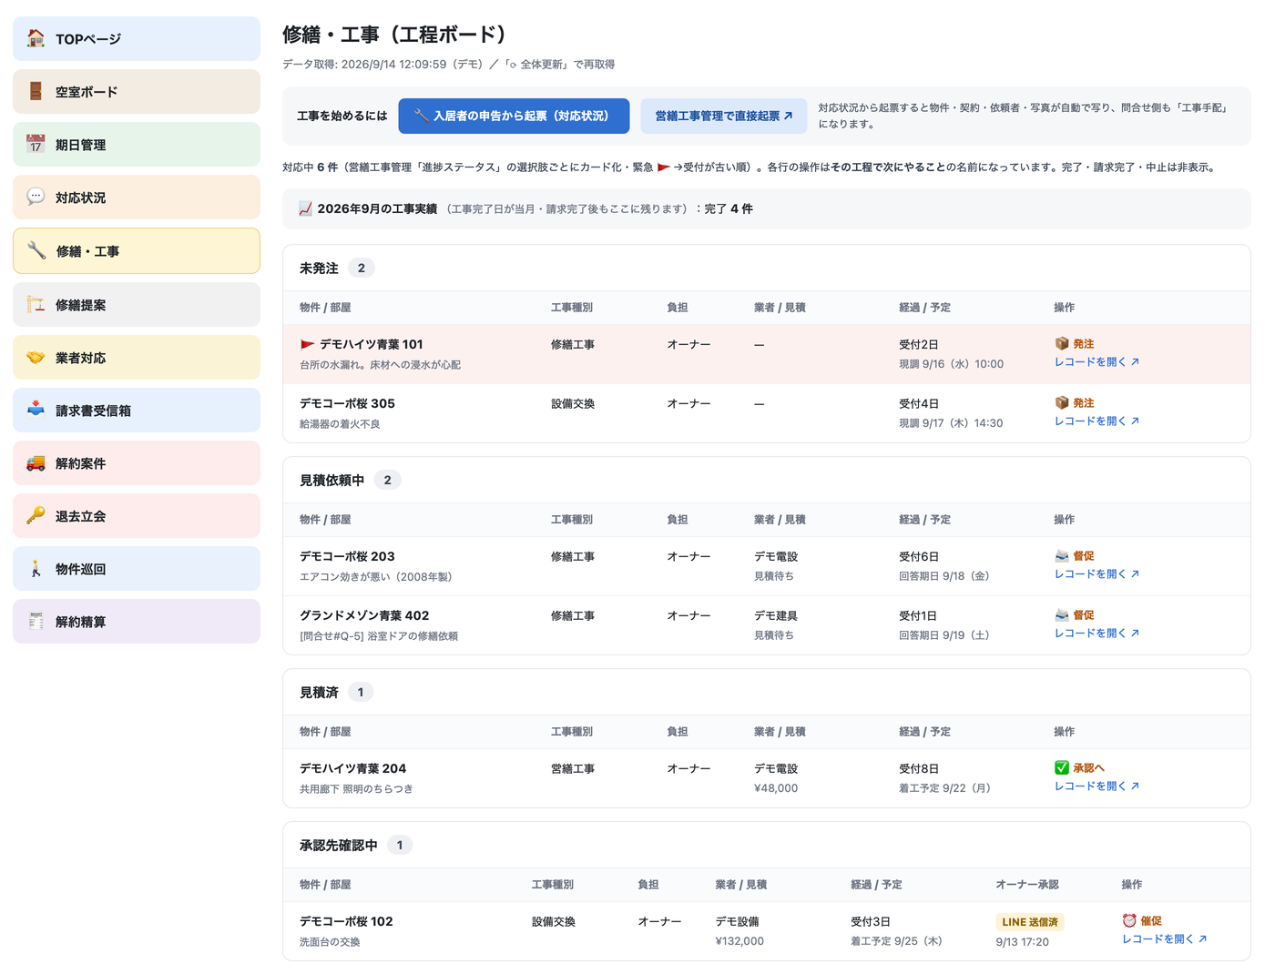Click the mail tray icon for グランドメゾン青葉 402 督促

[1062, 614]
